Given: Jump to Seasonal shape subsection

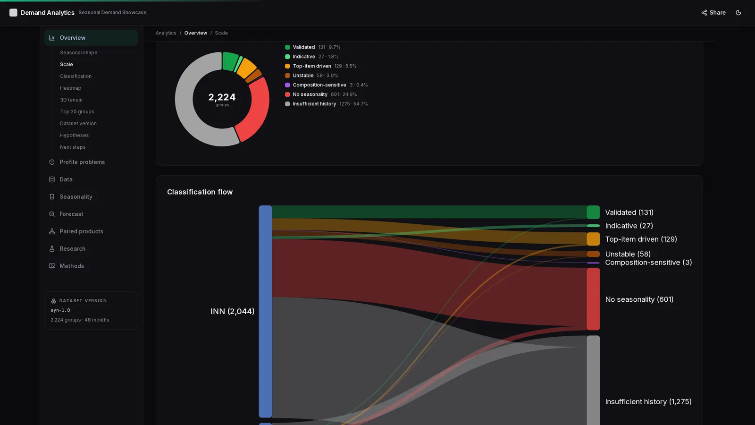Looking at the screenshot, I should (78, 52).
